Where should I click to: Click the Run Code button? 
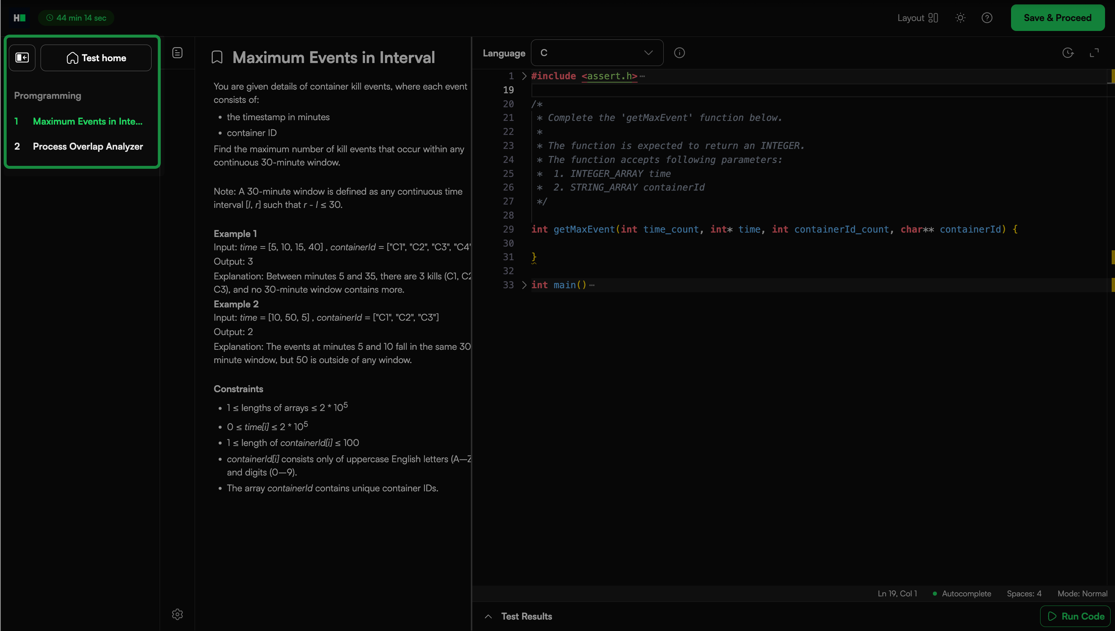pyautogui.click(x=1076, y=616)
